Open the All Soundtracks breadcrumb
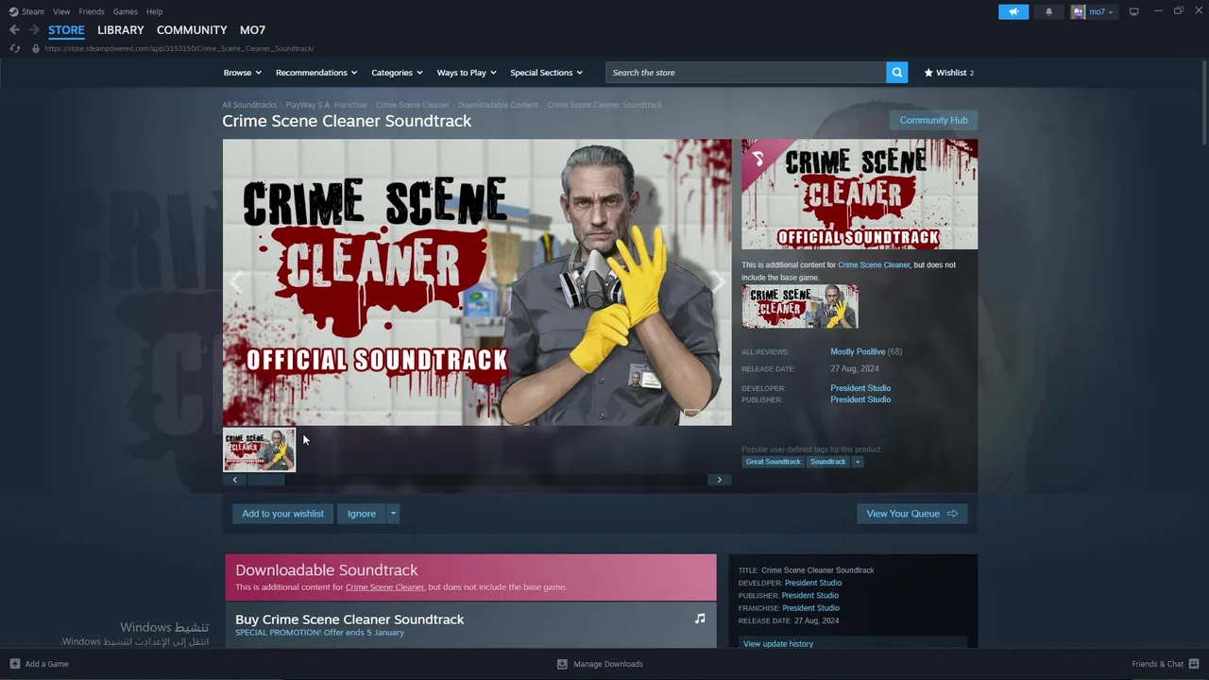Screen dimensions: 1209x680 point(249,105)
